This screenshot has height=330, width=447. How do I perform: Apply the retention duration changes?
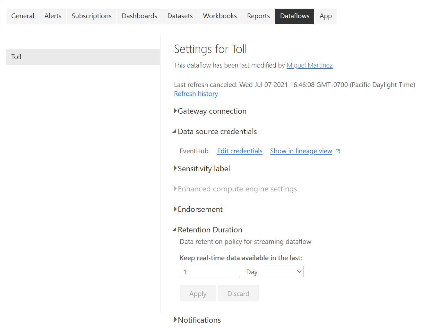tap(198, 293)
